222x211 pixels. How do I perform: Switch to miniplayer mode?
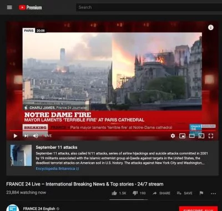pos(182,136)
